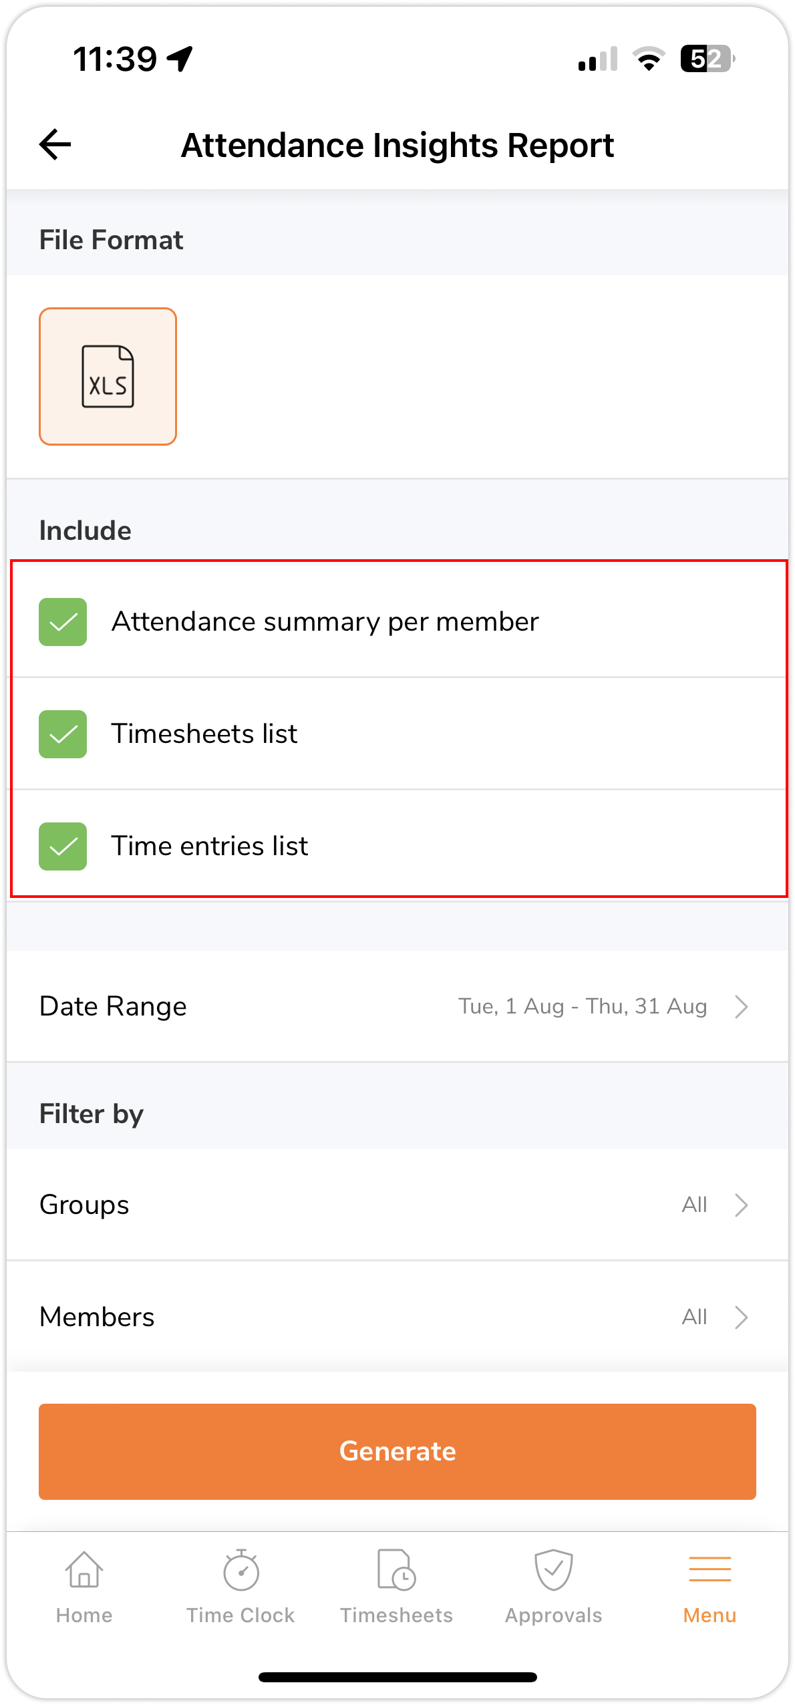Uncheck Attendance summary per member
The image size is (795, 1705).
(63, 621)
